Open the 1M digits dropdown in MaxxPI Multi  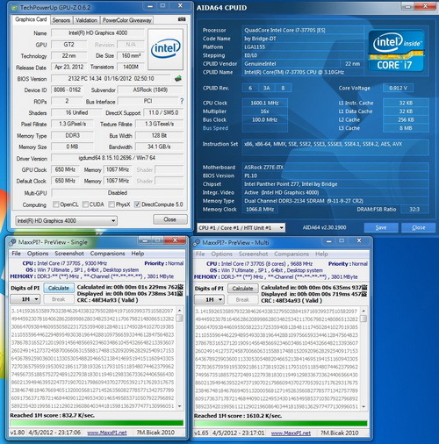[209, 299]
